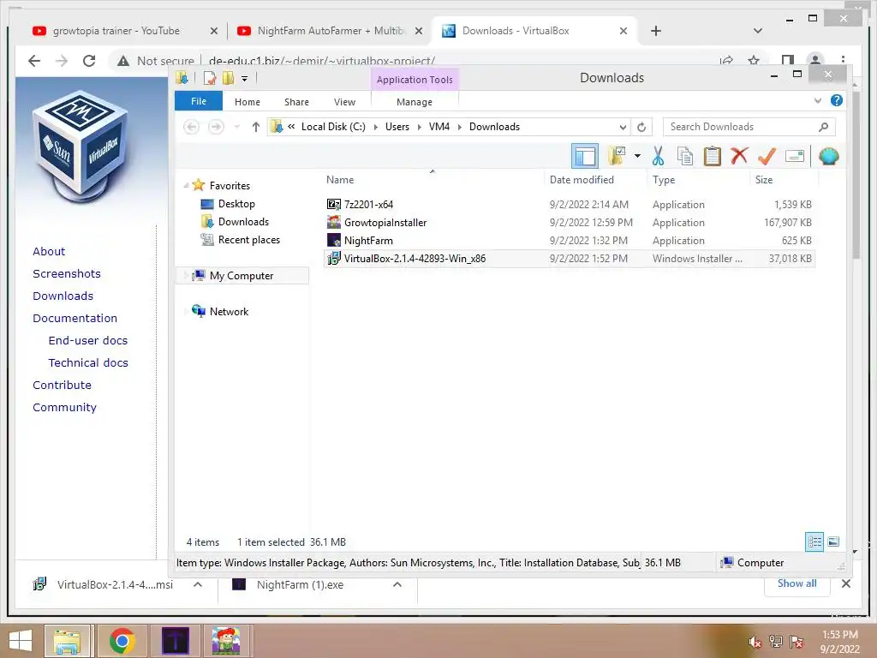Open address bar history dropdown
The image size is (877, 658).
click(623, 127)
